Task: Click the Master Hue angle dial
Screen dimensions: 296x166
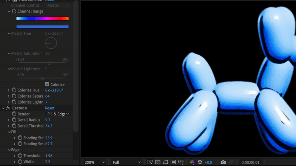Action: [51, 43]
